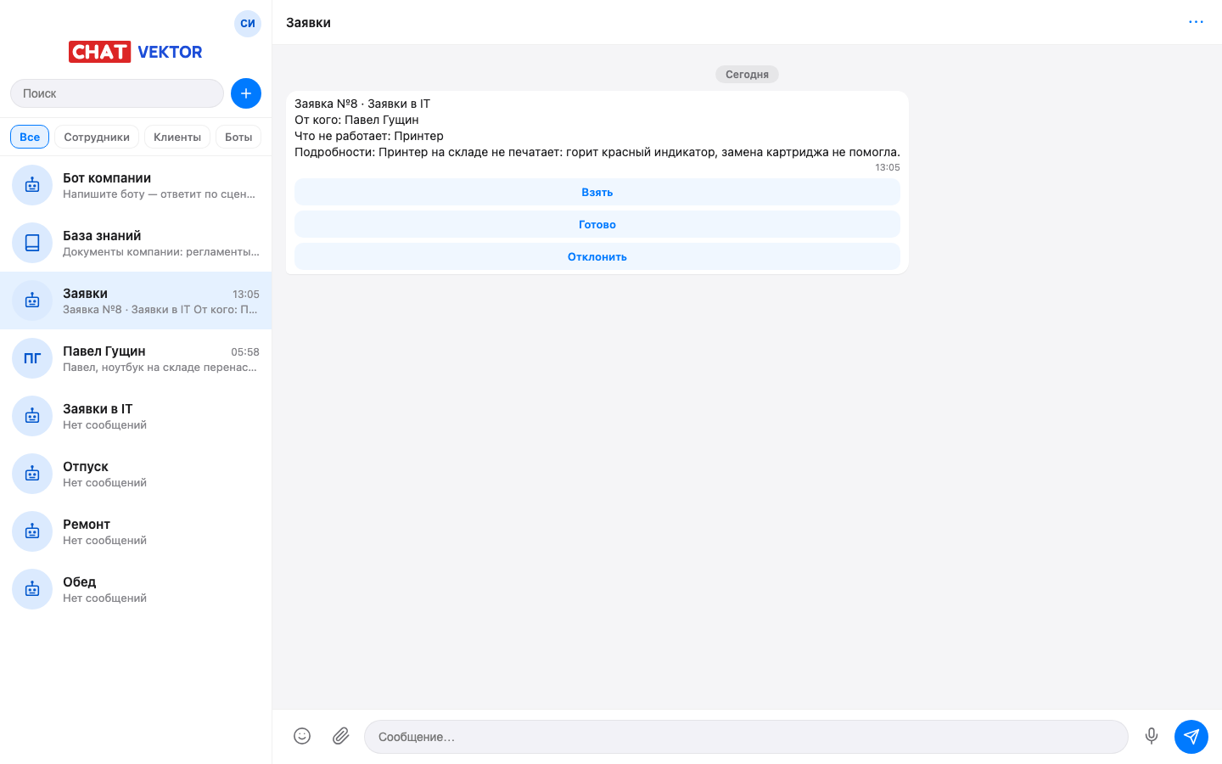
Task: Switch to the Клиенты filter tab
Action: coord(177,137)
